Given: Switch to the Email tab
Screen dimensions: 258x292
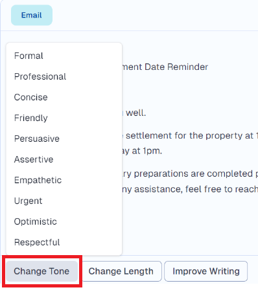Looking at the screenshot, I should (32, 15).
